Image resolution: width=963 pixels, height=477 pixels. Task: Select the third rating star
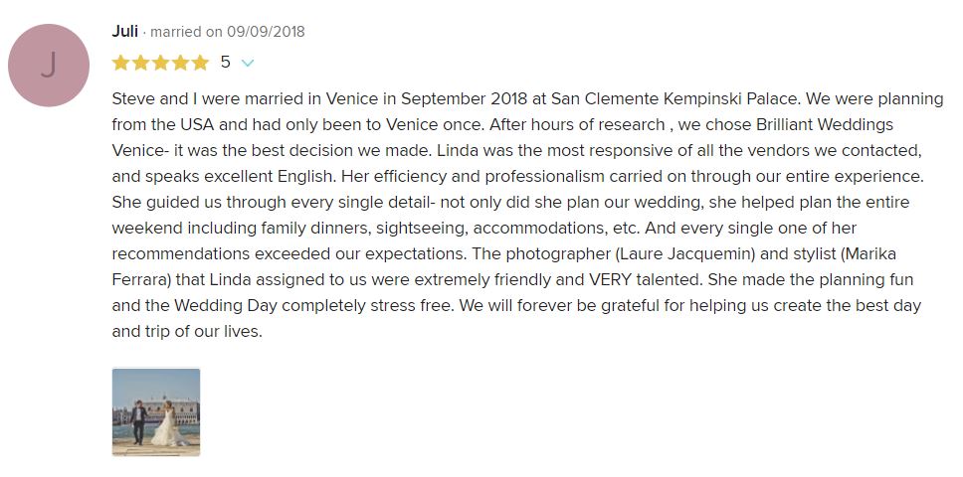tap(161, 63)
